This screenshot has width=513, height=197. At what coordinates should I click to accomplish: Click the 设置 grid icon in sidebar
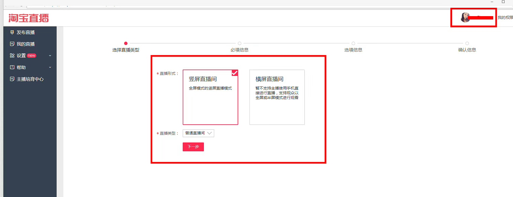click(12, 55)
